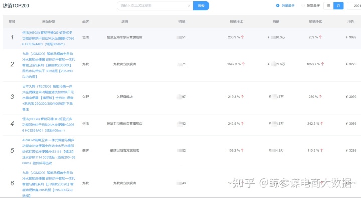This screenshot has width=361, height=198.
Task: Click the 219.3 % sales growth value
Action: 234,97
